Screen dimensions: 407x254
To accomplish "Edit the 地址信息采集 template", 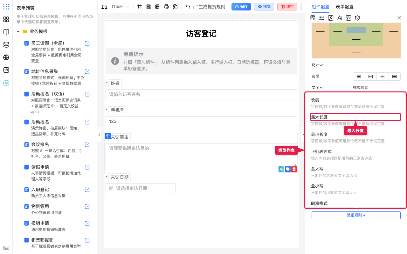I will click(87, 71).
